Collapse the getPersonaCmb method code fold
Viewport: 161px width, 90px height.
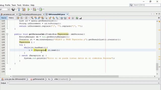7,34
